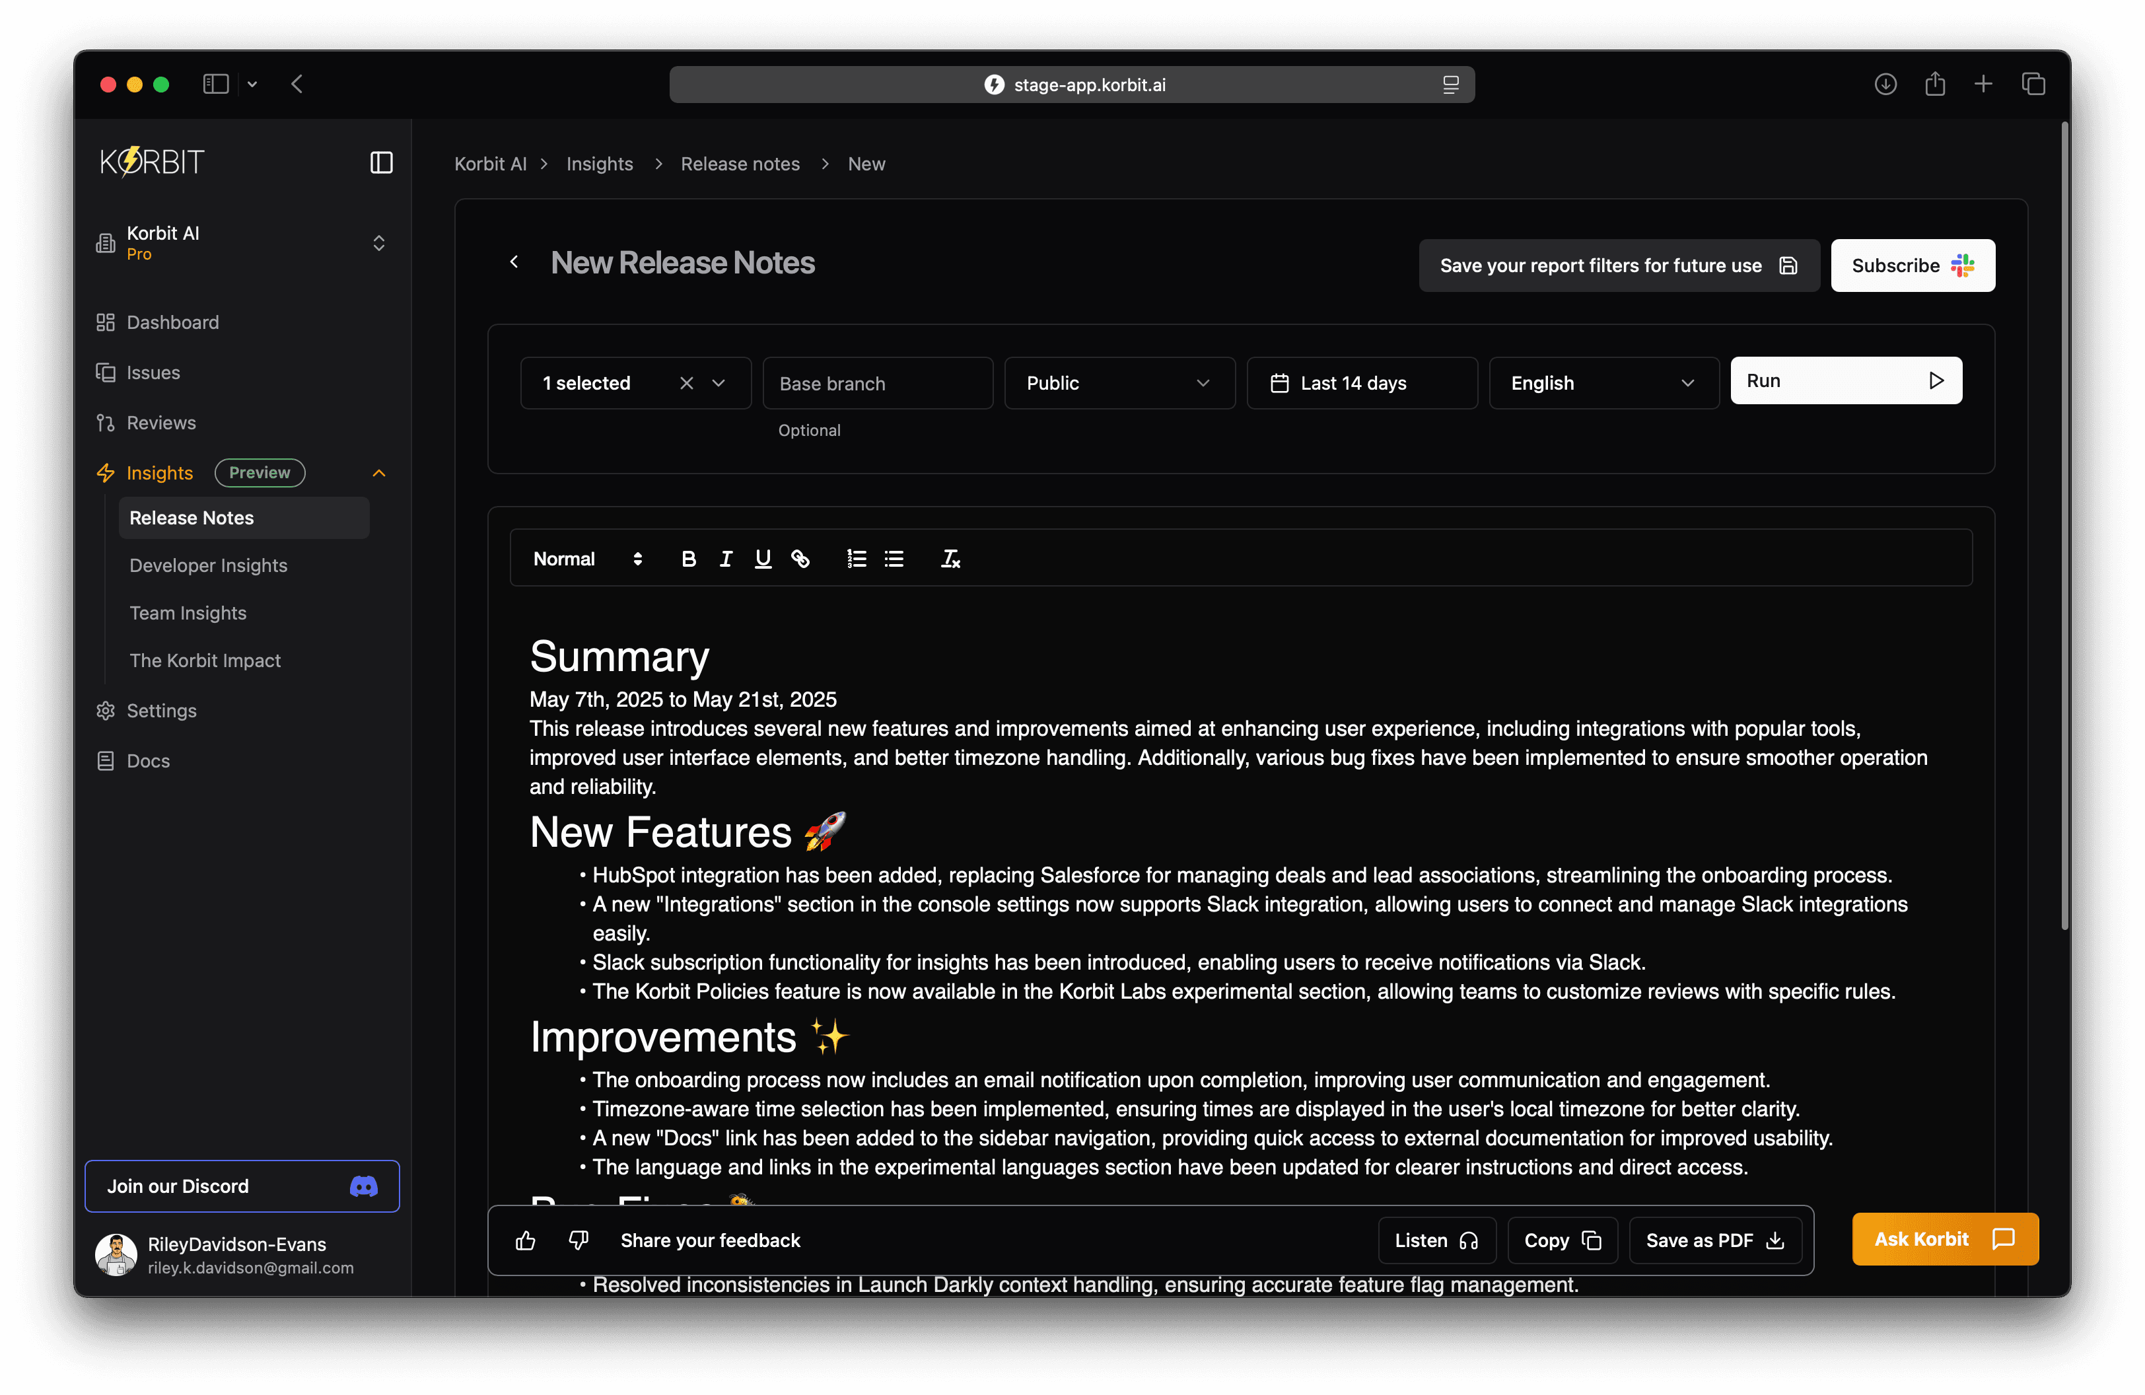
Task: Clear the 1 selected repository filter
Action: coord(687,383)
